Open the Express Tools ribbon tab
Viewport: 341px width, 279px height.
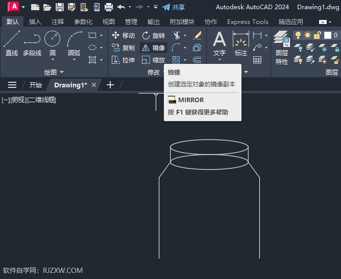coord(248,22)
